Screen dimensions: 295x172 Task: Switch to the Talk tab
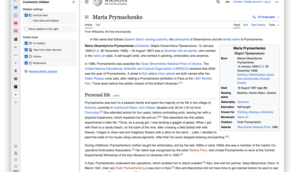pos(98,25)
